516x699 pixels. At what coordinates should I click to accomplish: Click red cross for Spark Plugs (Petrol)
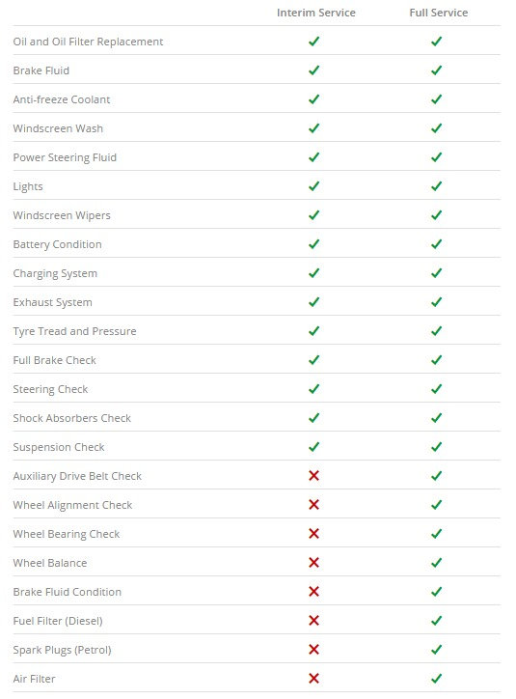(x=313, y=650)
